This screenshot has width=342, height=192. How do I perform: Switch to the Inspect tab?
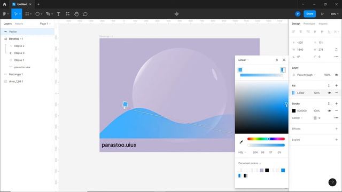(323, 23)
